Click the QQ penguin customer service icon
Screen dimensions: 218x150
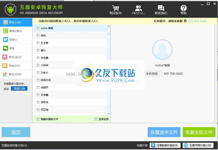pyautogui.click(x=185, y=21)
